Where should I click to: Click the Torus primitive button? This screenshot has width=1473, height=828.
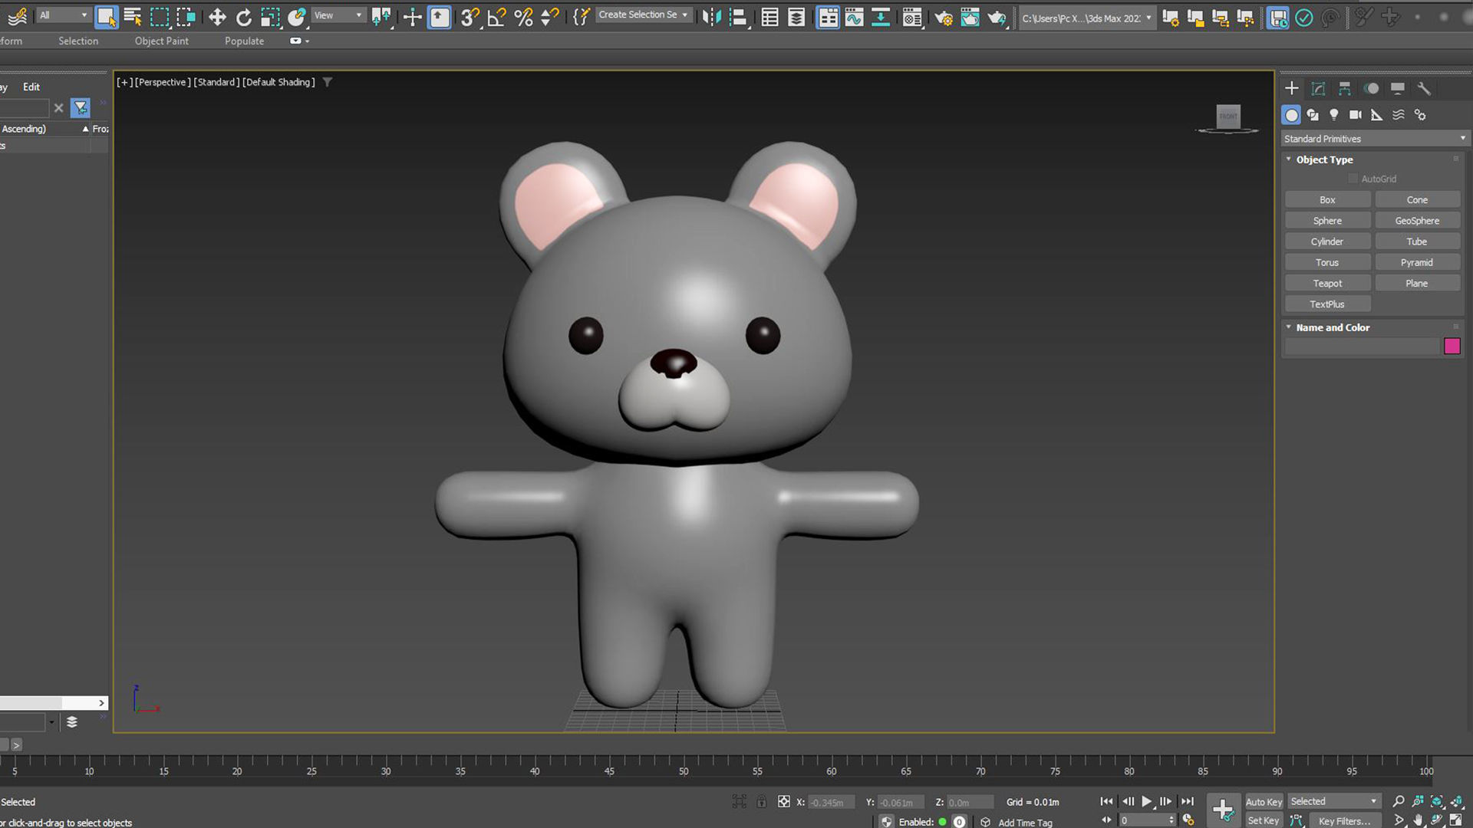pos(1327,263)
